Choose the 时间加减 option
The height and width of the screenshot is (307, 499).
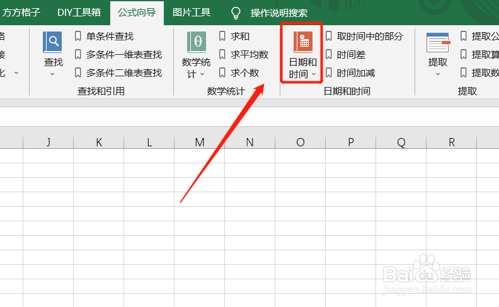point(356,73)
